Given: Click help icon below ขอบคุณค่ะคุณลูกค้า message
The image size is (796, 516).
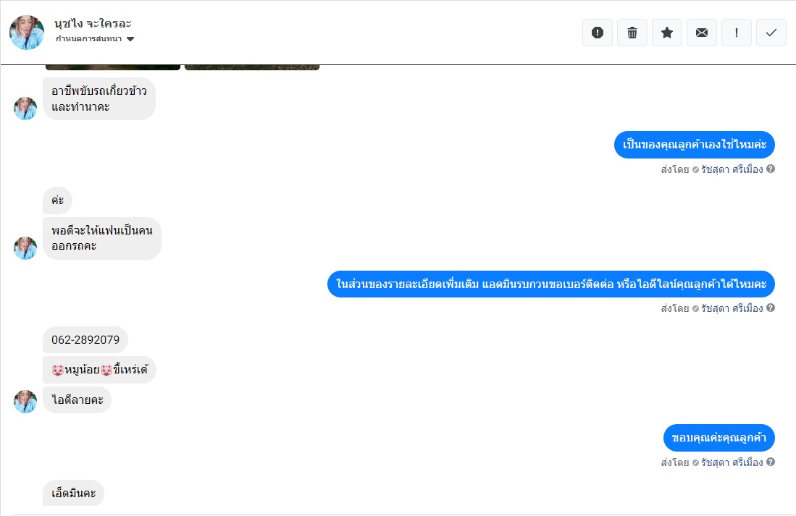Looking at the screenshot, I should pyautogui.click(x=771, y=462).
